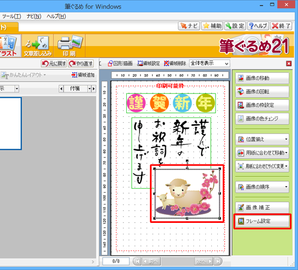Select the 謹賀新年 circle banner image
Viewport: 298px width, 270px height.
coord(171,103)
